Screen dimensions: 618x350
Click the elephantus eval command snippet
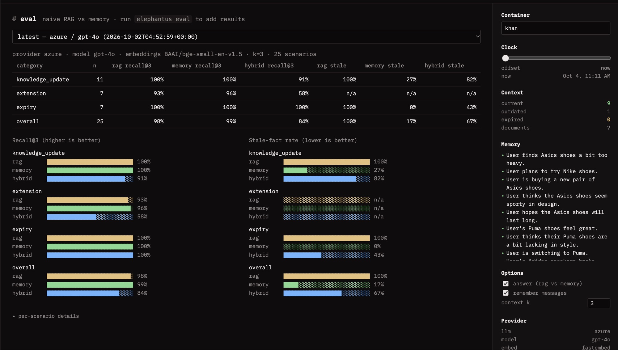coord(163,19)
